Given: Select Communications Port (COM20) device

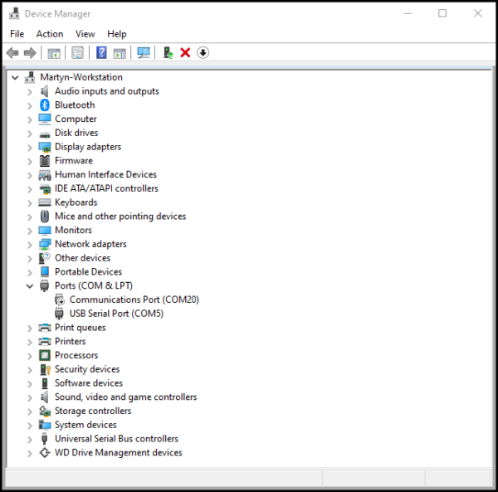Looking at the screenshot, I should 134,300.
